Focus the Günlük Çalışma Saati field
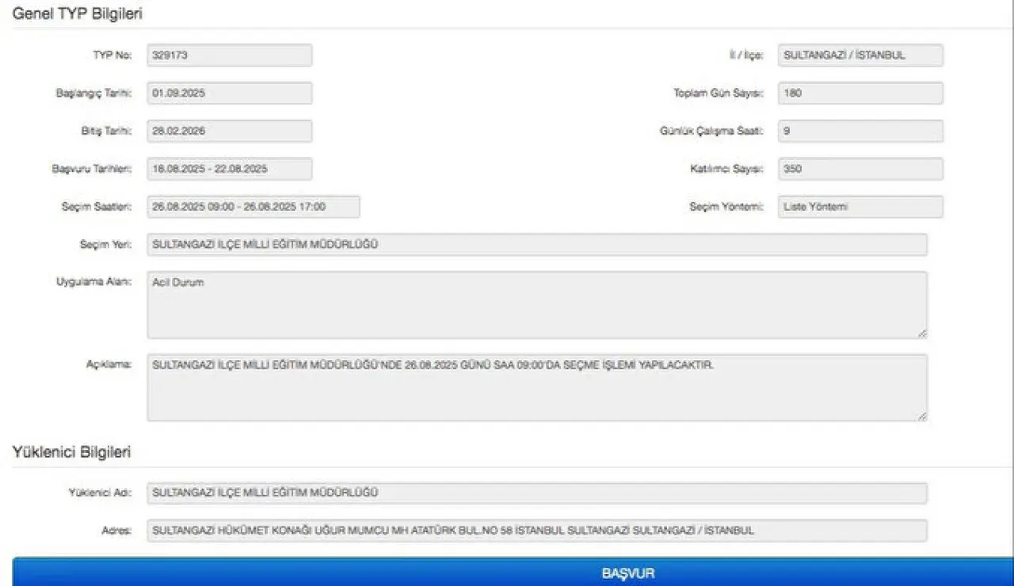Viewport: 1014px width, 586px height. click(860, 131)
